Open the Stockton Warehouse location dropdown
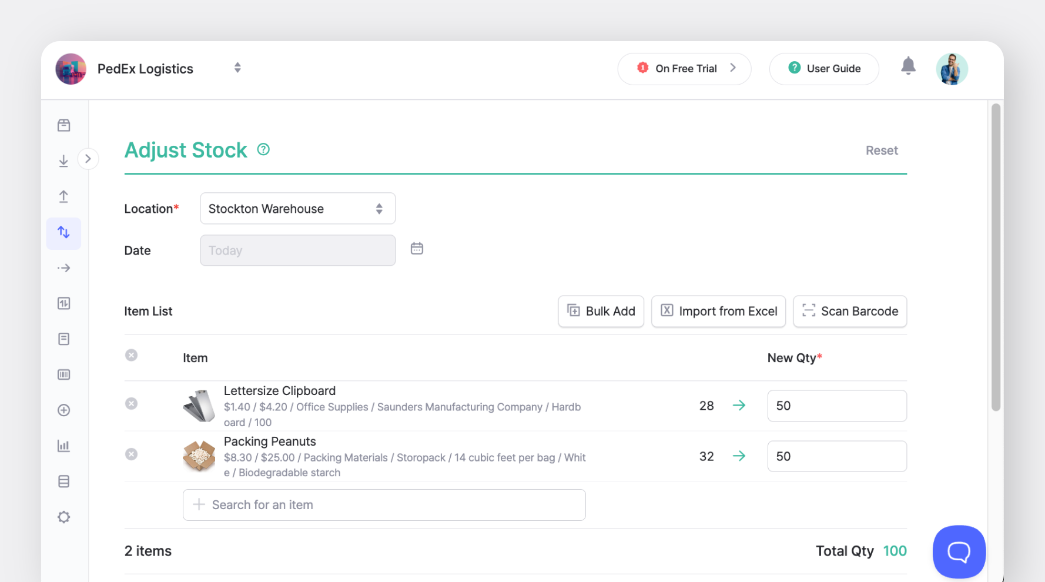1045x582 pixels. click(x=297, y=208)
